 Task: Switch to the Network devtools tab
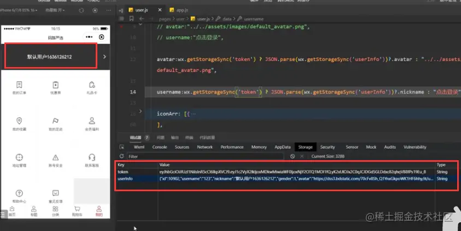click(x=205, y=147)
